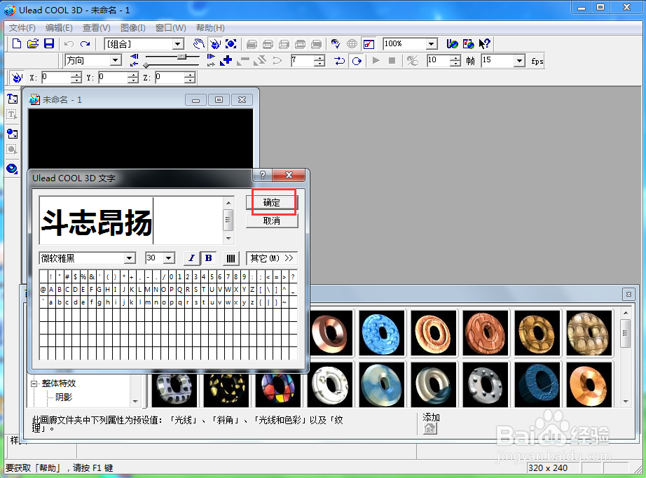The width and height of the screenshot is (646, 478).
Task: Open the 组合 object list dropdown
Action: click(178, 43)
